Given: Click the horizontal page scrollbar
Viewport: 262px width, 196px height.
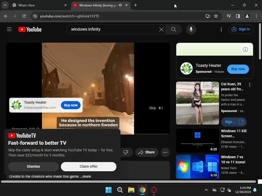Looking at the screenshot, I should click(x=128, y=181).
